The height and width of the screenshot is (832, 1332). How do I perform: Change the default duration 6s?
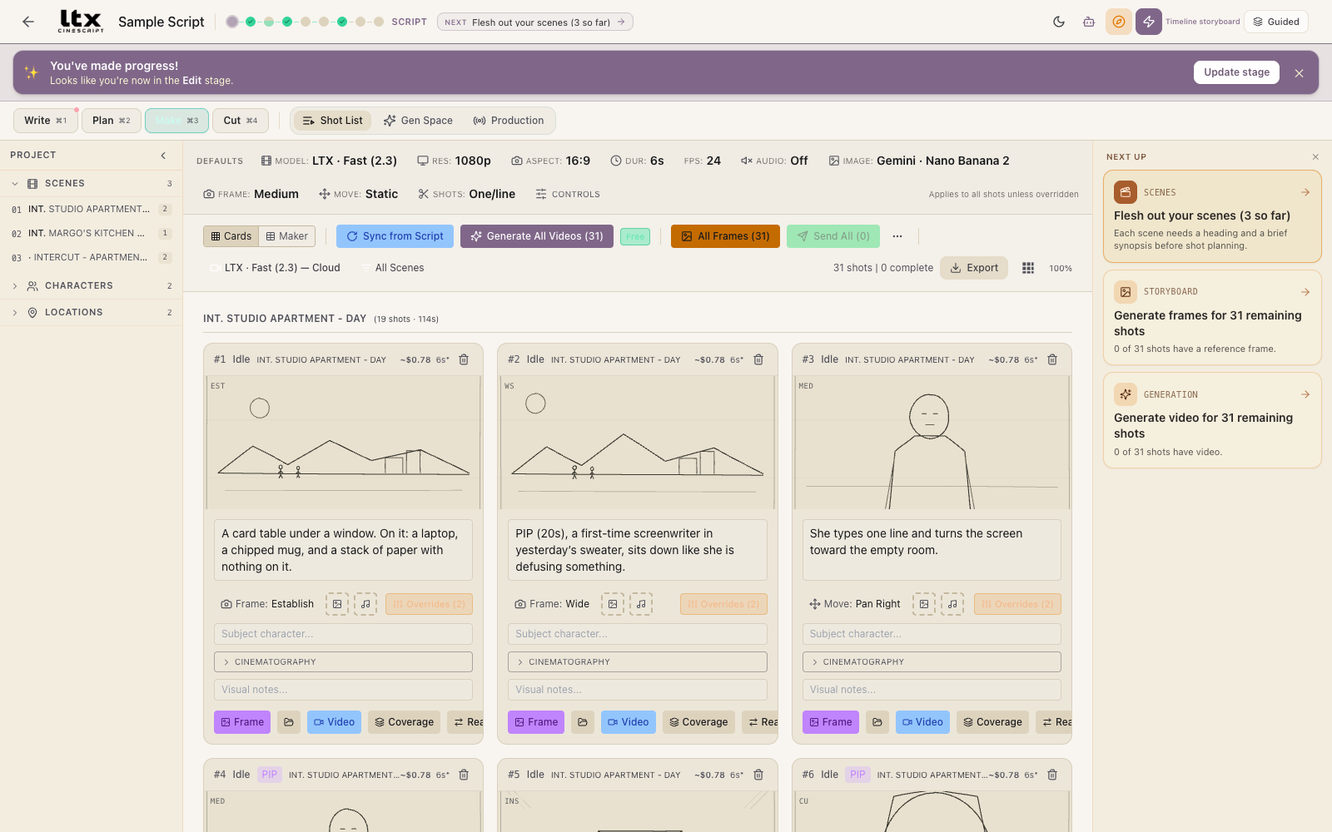(x=637, y=161)
